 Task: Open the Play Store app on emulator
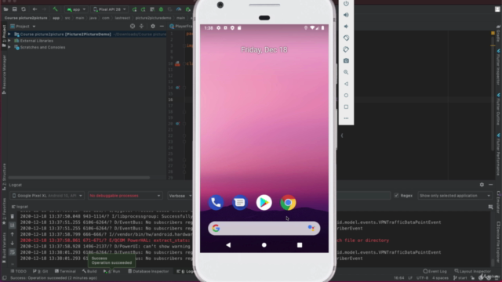coord(264,202)
